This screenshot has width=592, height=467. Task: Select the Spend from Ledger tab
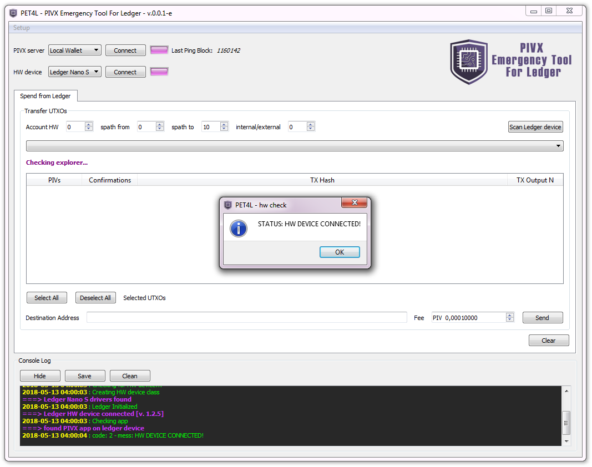pos(45,96)
